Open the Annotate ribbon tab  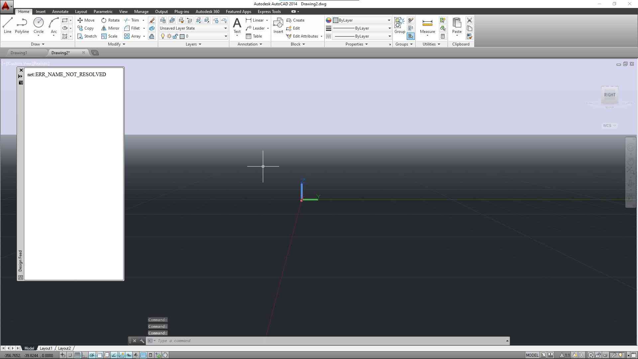pyautogui.click(x=60, y=12)
